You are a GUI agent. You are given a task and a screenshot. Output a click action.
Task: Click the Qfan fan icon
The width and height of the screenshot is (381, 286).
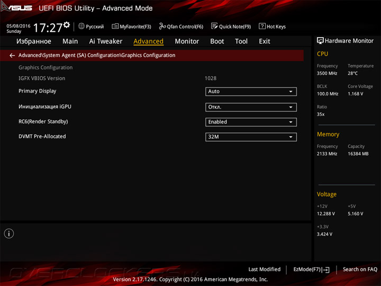pyautogui.click(x=162, y=26)
